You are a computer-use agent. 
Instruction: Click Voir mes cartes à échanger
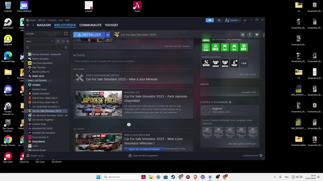pos(242,144)
